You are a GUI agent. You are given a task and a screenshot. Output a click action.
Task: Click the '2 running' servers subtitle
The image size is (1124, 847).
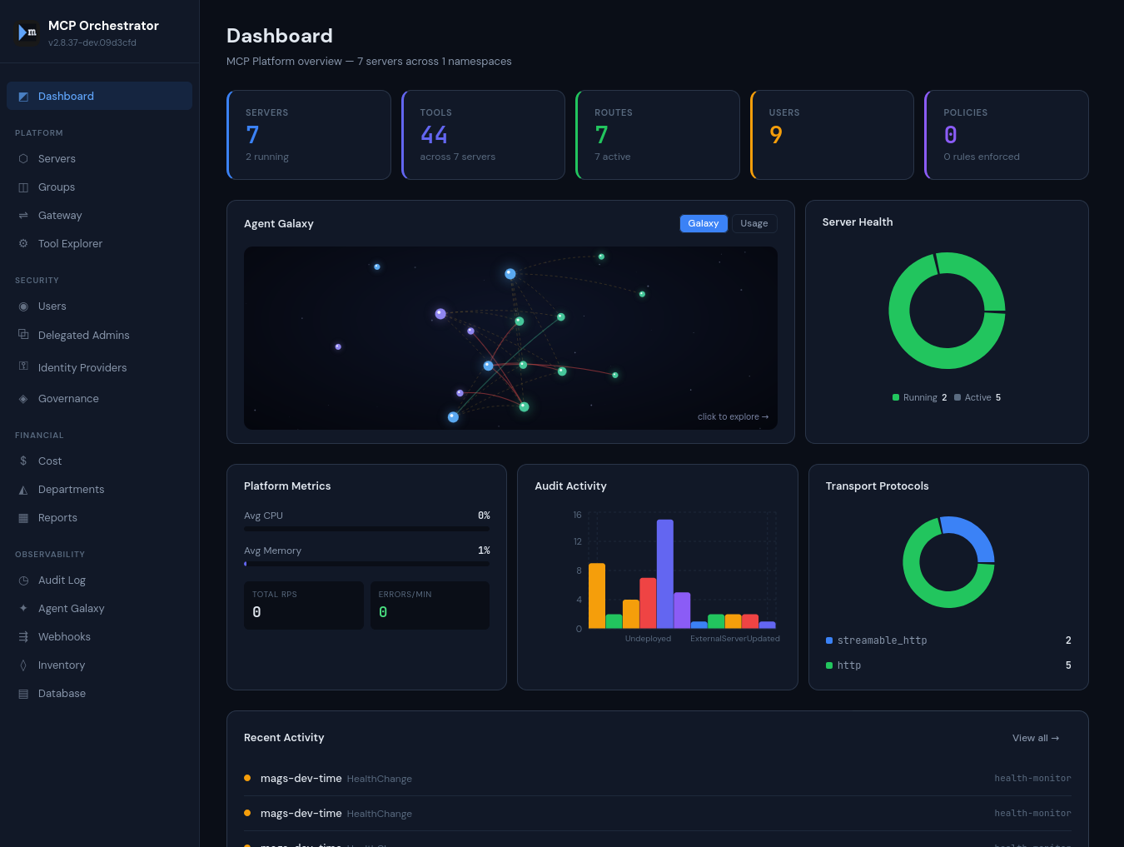point(267,157)
